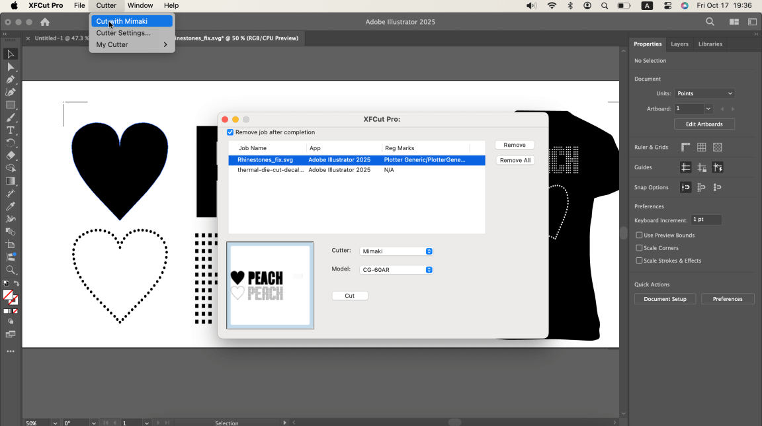Enable Use Preview Bounds
The width and height of the screenshot is (762, 426).
(639, 235)
